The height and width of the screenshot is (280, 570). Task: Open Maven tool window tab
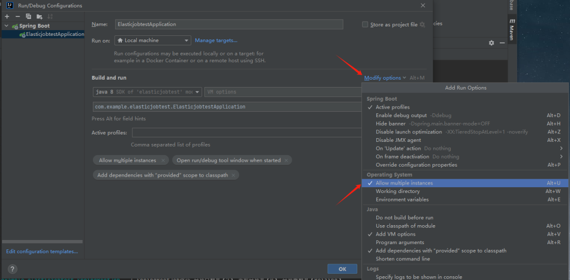pyautogui.click(x=512, y=30)
